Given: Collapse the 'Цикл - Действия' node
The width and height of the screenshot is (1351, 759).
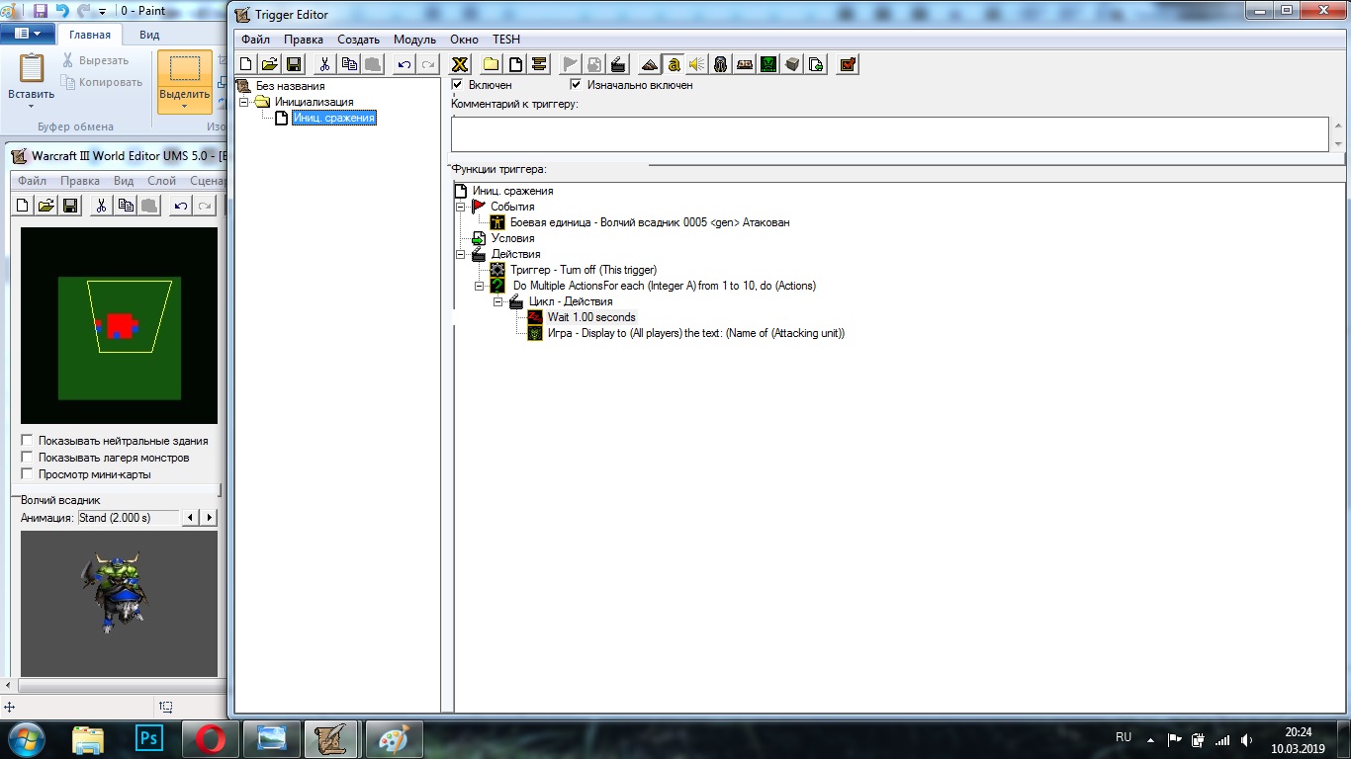Looking at the screenshot, I should [x=497, y=301].
